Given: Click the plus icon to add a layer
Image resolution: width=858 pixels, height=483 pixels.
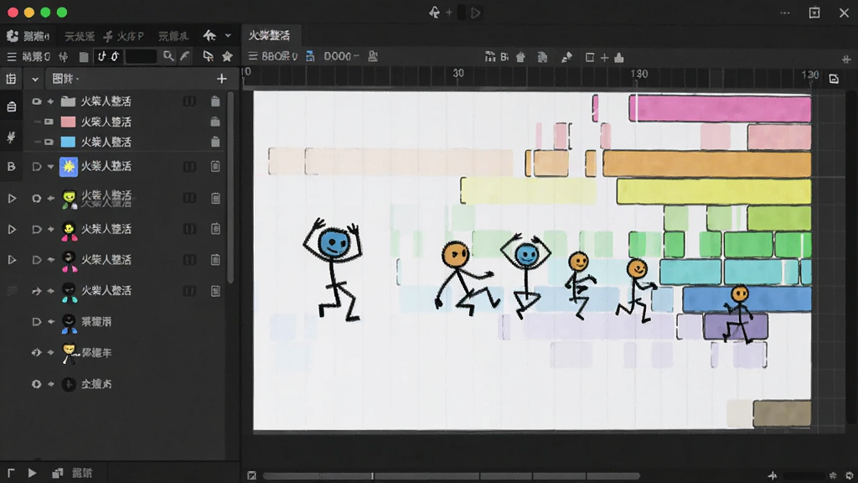Looking at the screenshot, I should pos(221,79).
